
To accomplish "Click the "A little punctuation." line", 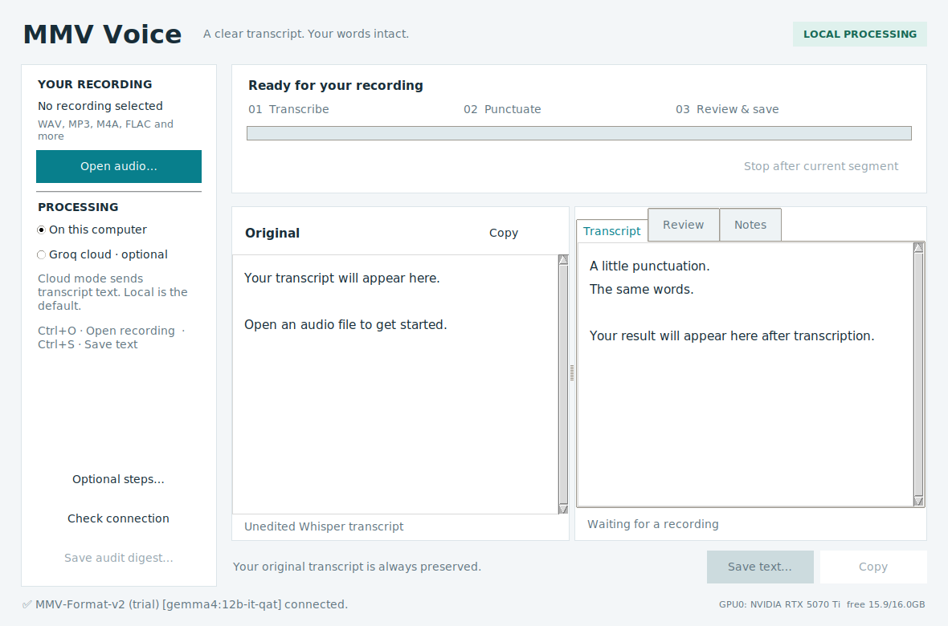I will coord(649,266).
